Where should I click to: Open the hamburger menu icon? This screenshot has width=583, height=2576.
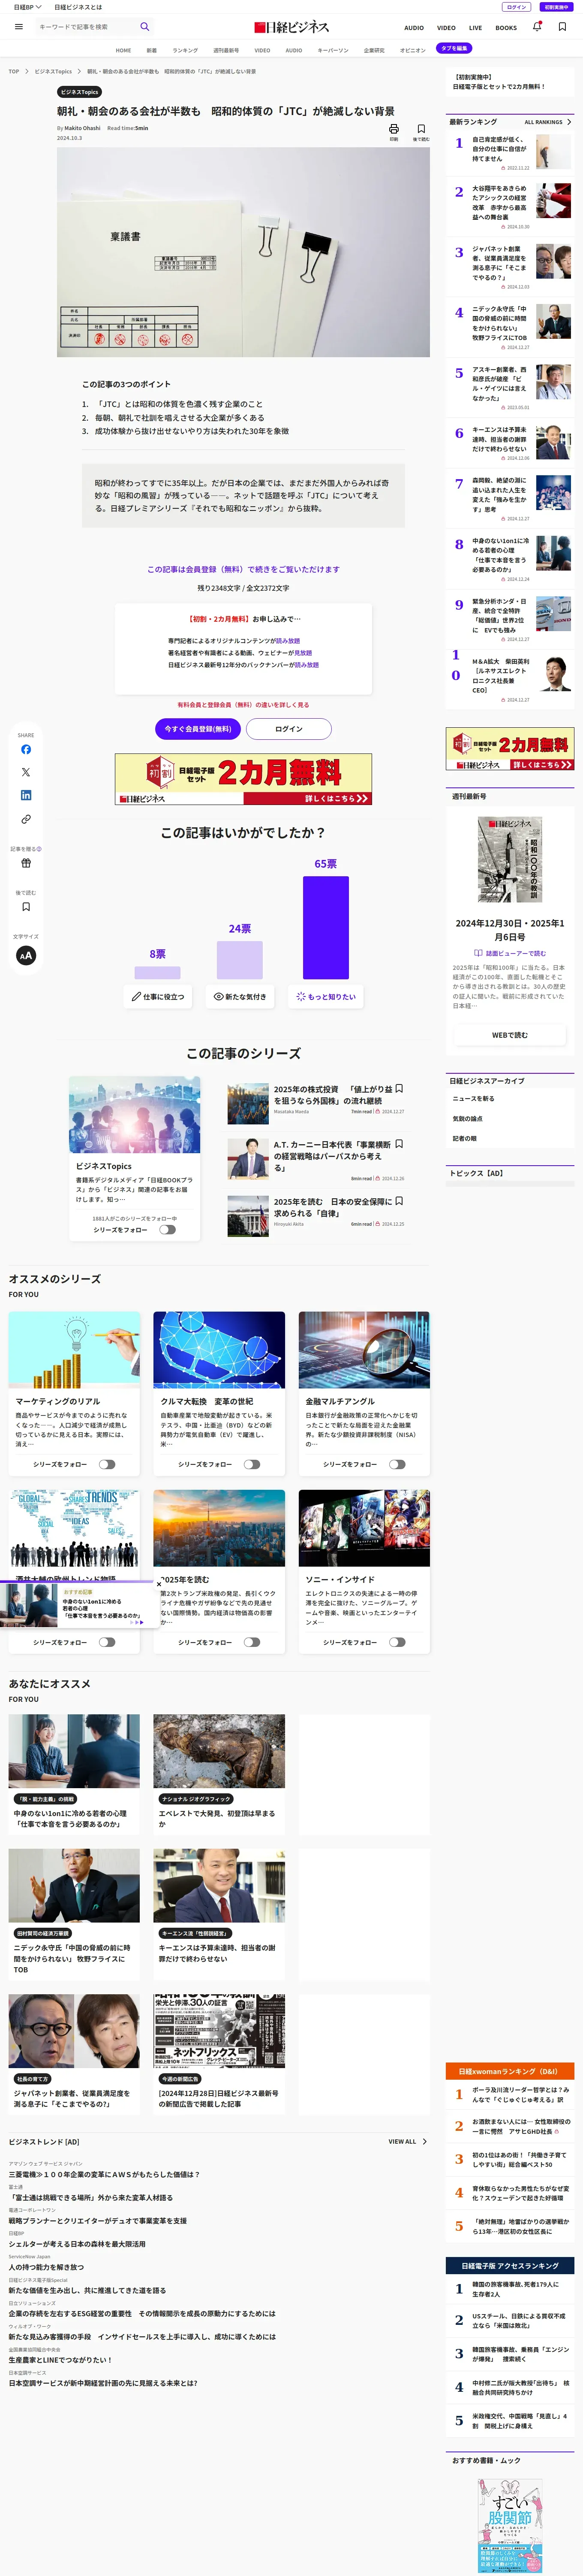18,27
